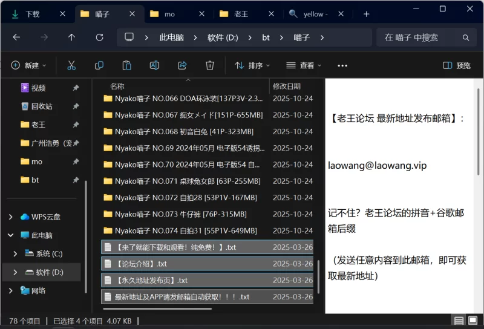Click the Paste clipboard icon
The width and height of the screenshot is (484, 329).
pyautogui.click(x=126, y=65)
